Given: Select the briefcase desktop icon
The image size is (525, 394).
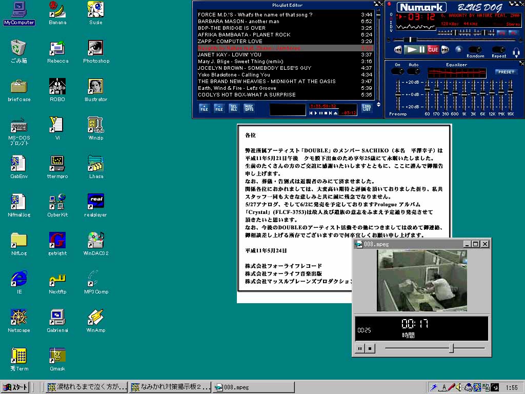Looking at the screenshot, I should [19, 90].
